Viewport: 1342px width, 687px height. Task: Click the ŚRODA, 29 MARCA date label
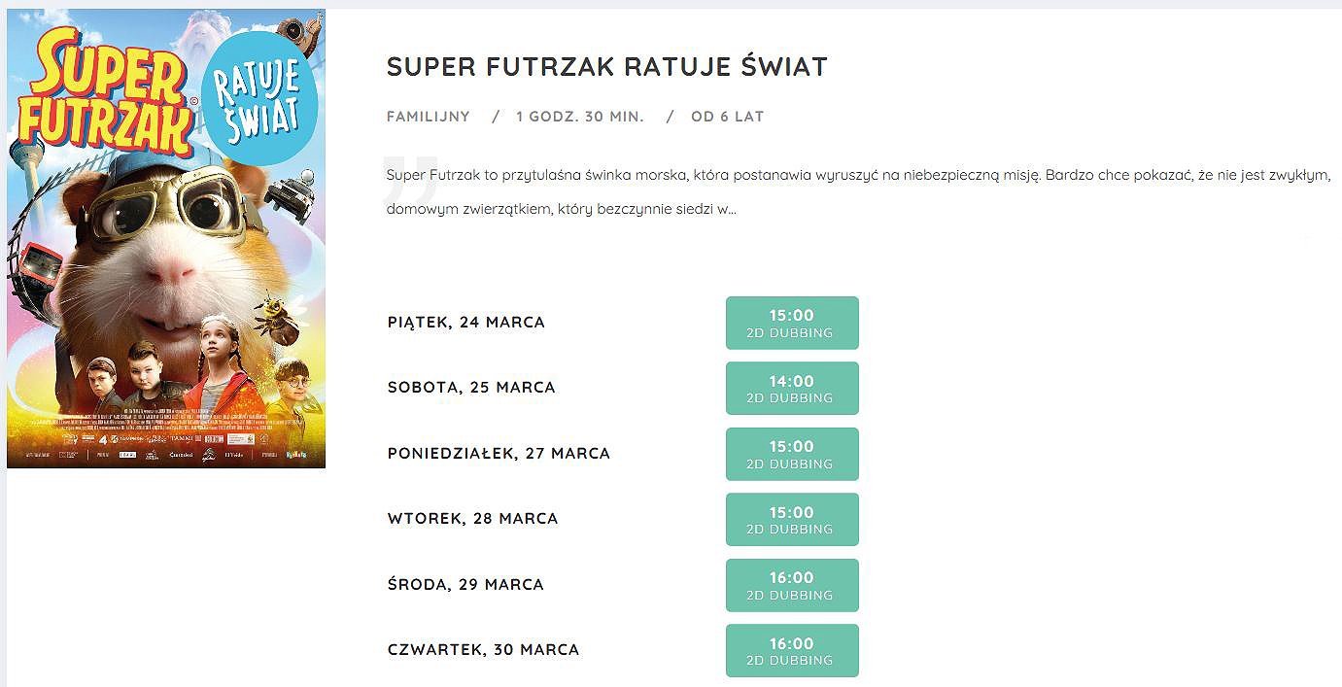click(x=465, y=584)
